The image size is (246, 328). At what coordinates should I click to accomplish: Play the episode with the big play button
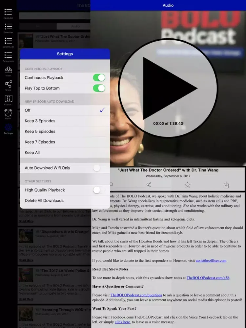point(168,88)
